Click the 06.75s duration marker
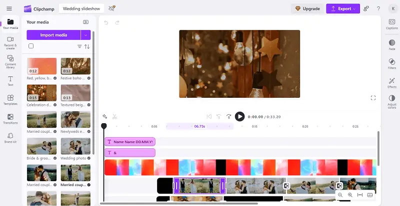This screenshot has width=400, height=206. [x=199, y=126]
